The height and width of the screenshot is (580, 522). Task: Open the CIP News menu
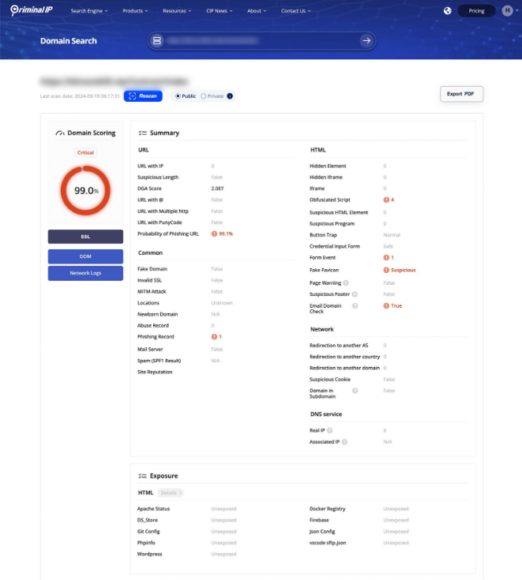(219, 11)
